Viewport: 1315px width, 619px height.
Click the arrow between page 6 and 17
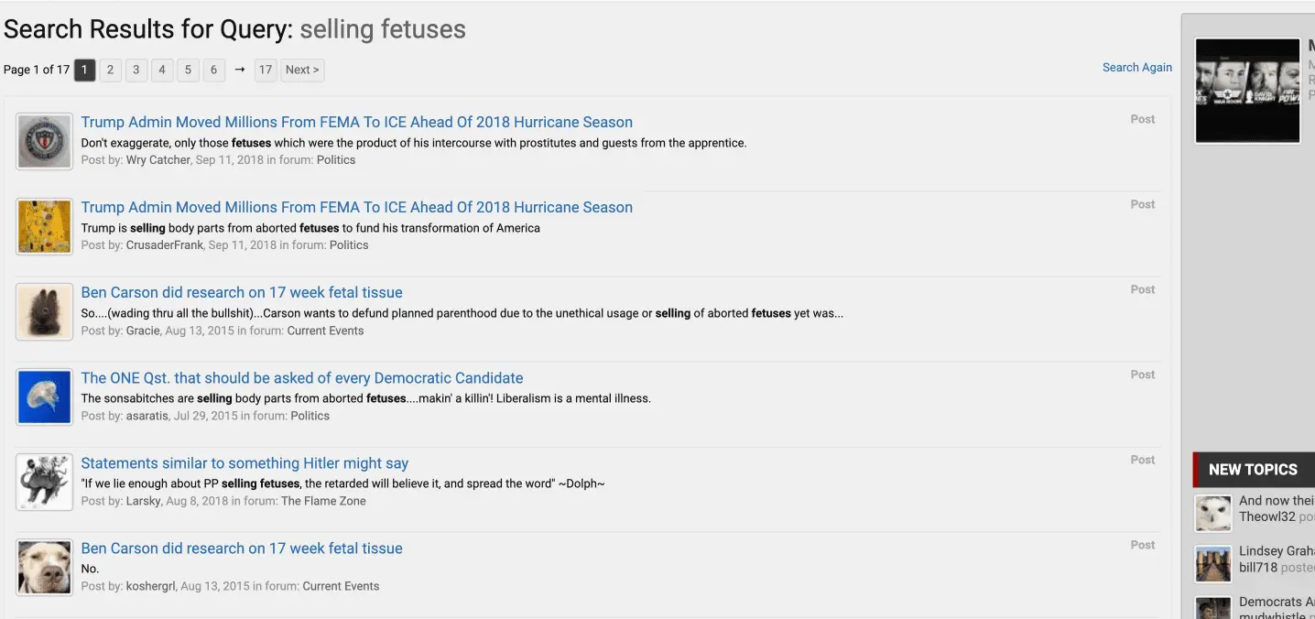239,70
